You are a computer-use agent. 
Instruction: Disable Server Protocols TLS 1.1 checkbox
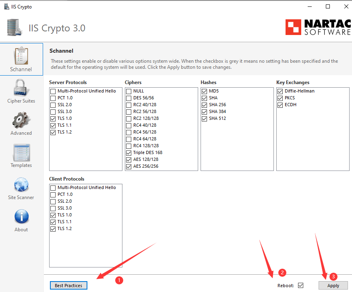53,125
